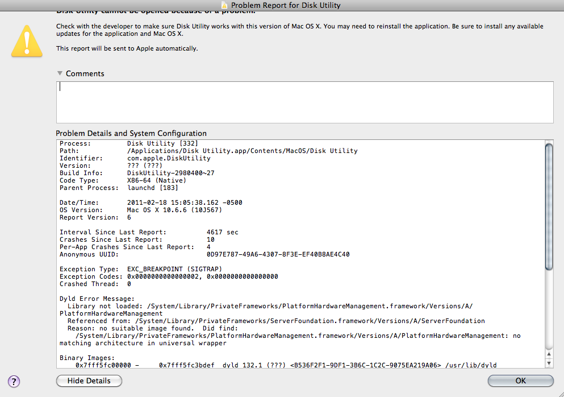Click 'Reason: no suitable image found' line

[153, 328]
